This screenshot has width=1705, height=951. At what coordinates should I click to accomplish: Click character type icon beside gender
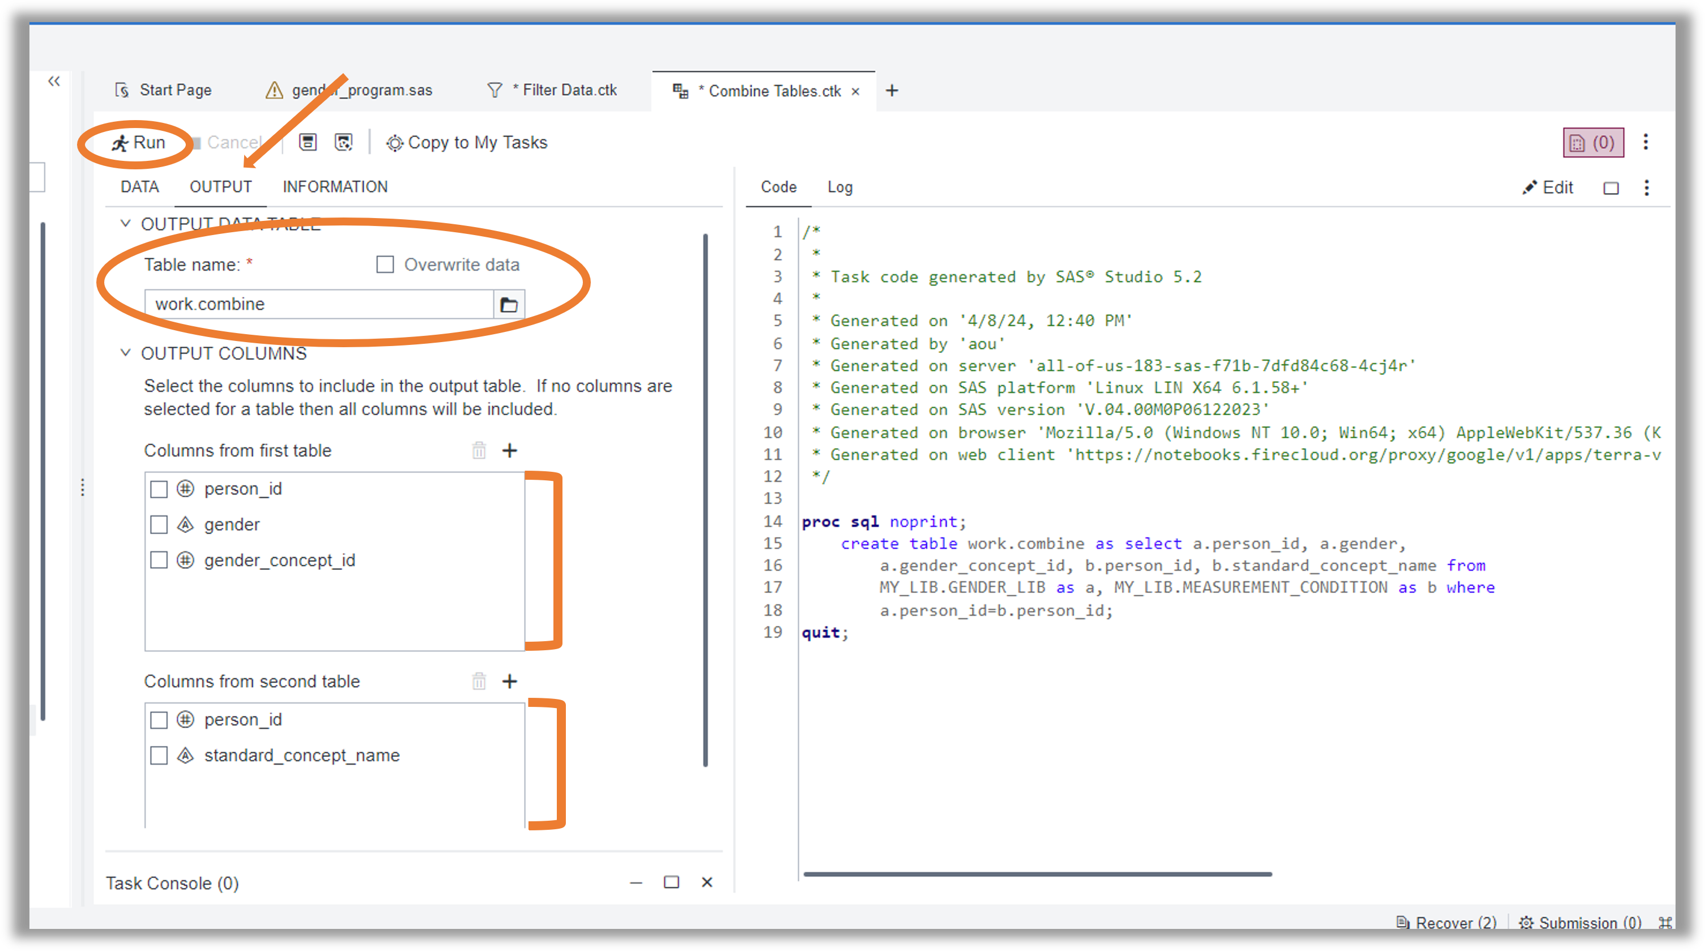[185, 525]
